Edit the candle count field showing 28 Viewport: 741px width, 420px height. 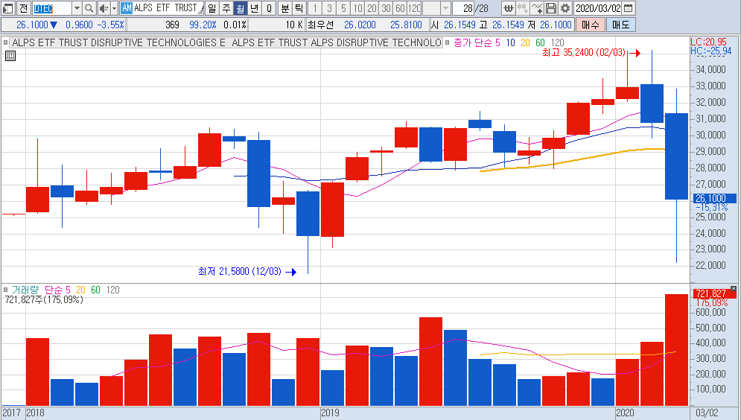(464, 8)
